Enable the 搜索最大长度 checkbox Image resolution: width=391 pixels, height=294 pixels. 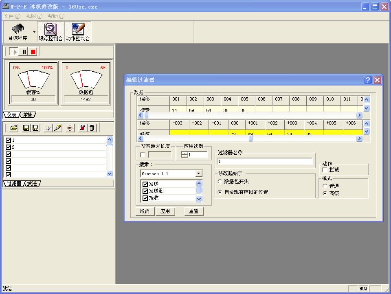(143, 155)
